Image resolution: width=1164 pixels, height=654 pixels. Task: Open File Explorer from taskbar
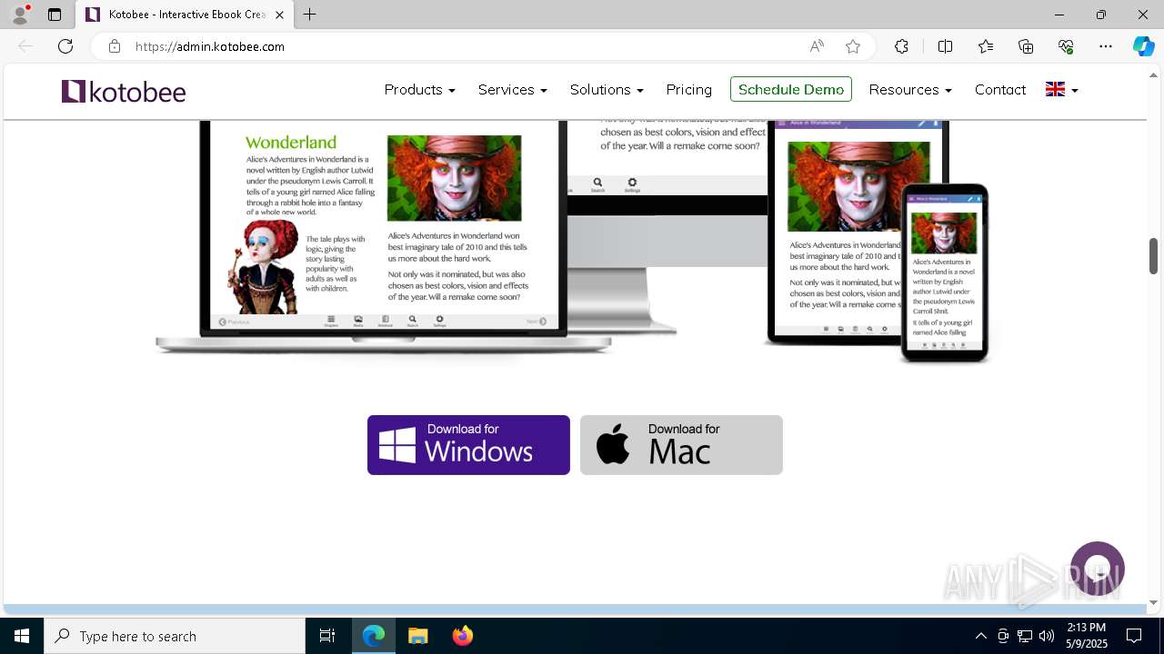(x=417, y=636)
